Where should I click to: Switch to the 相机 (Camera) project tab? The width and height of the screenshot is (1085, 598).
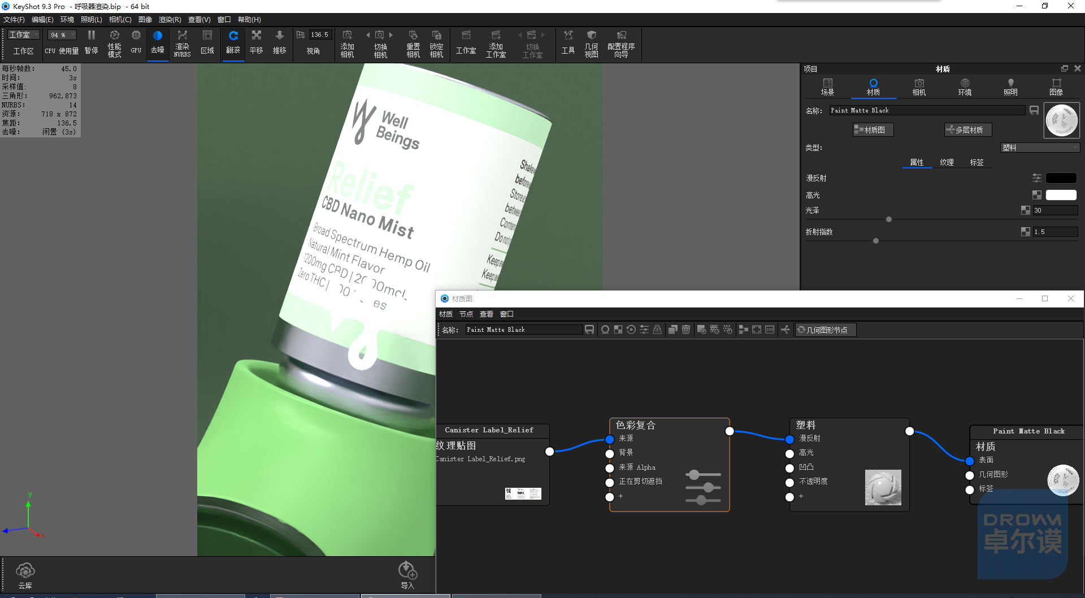pyautogui.click(x=919, y=87)
